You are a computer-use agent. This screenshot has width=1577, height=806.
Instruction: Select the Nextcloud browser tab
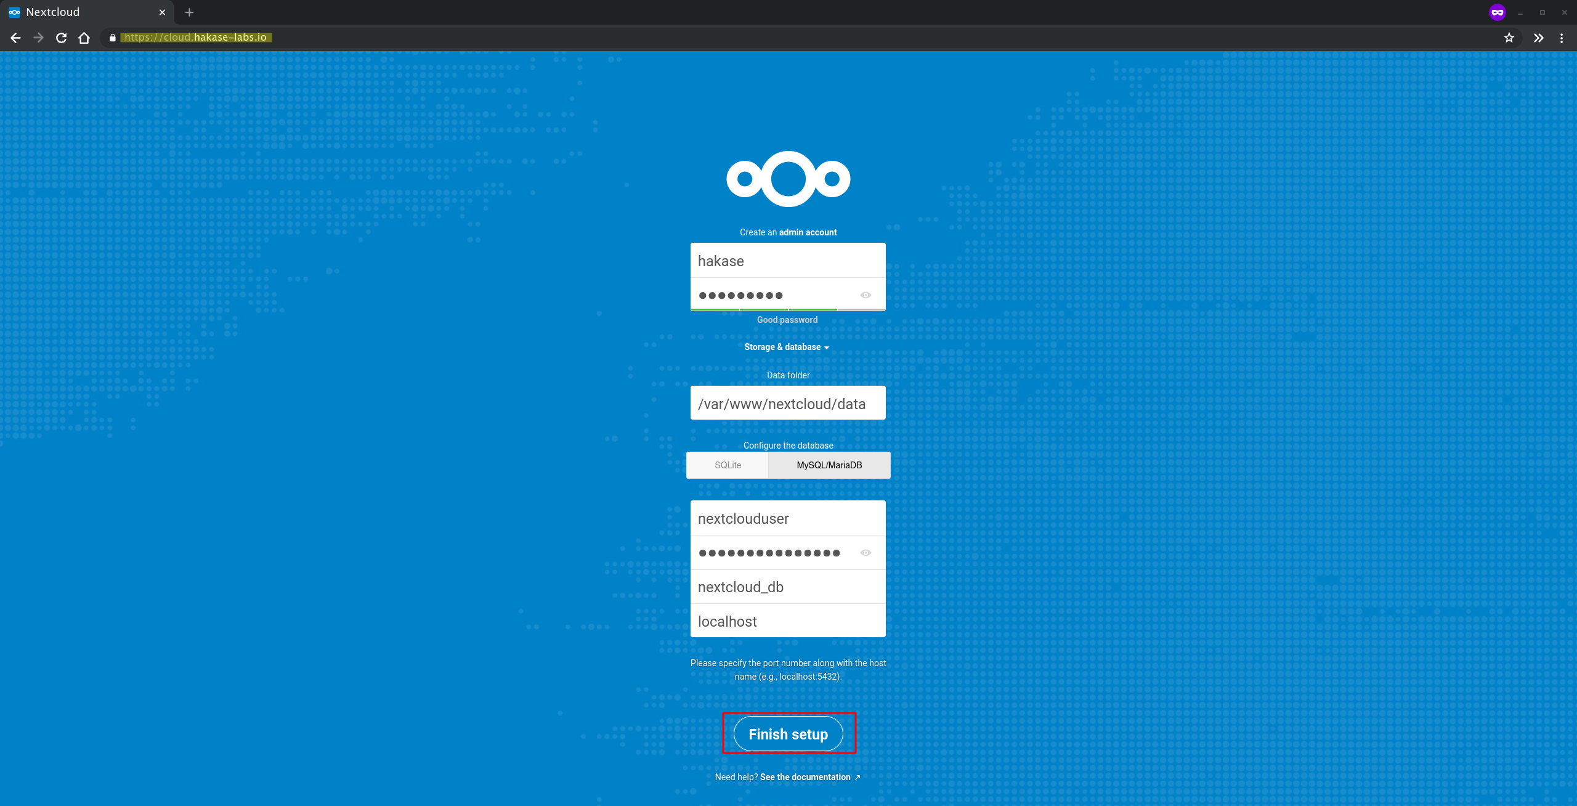click(87, 12)
